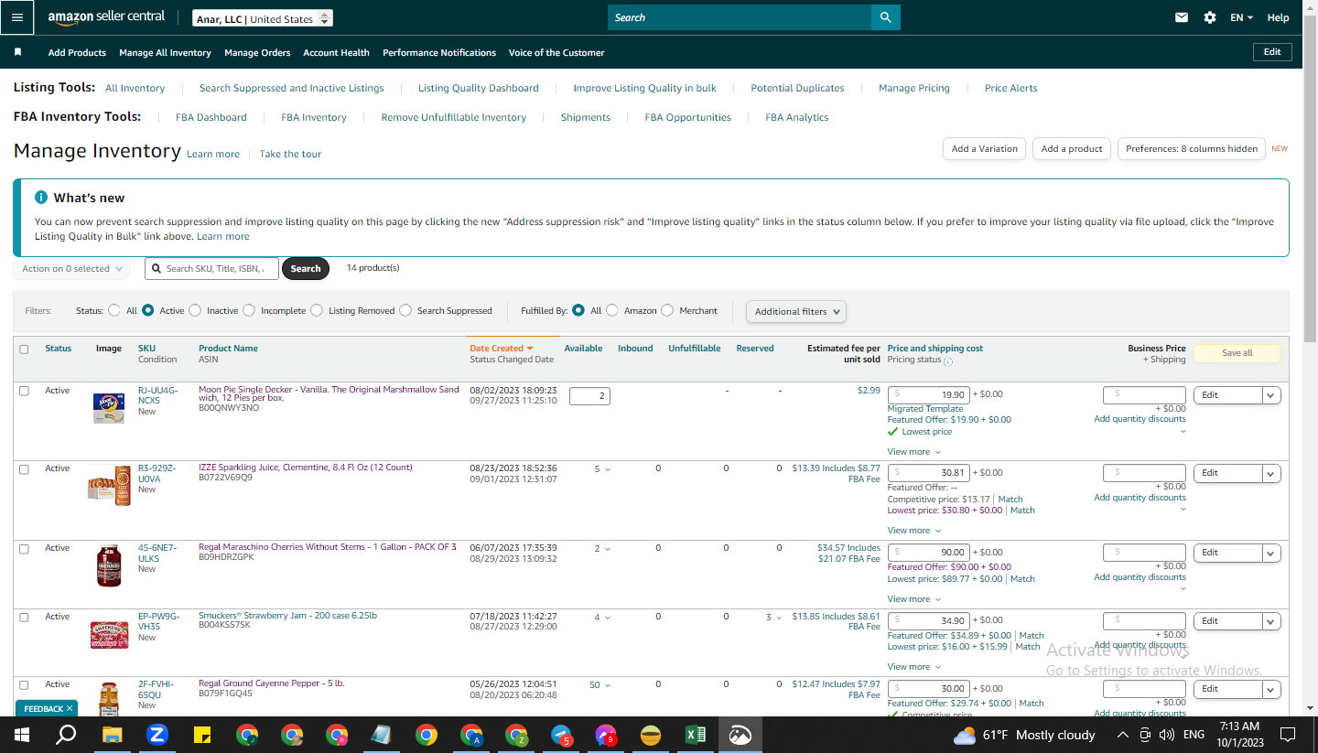This screenshot has width=1318, height=753.
Task: Click the What's new info icon
Action: [x=41, y=198]
